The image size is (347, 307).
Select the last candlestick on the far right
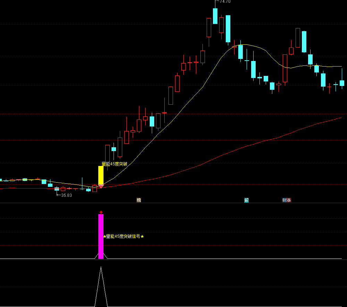click(342, 83)
